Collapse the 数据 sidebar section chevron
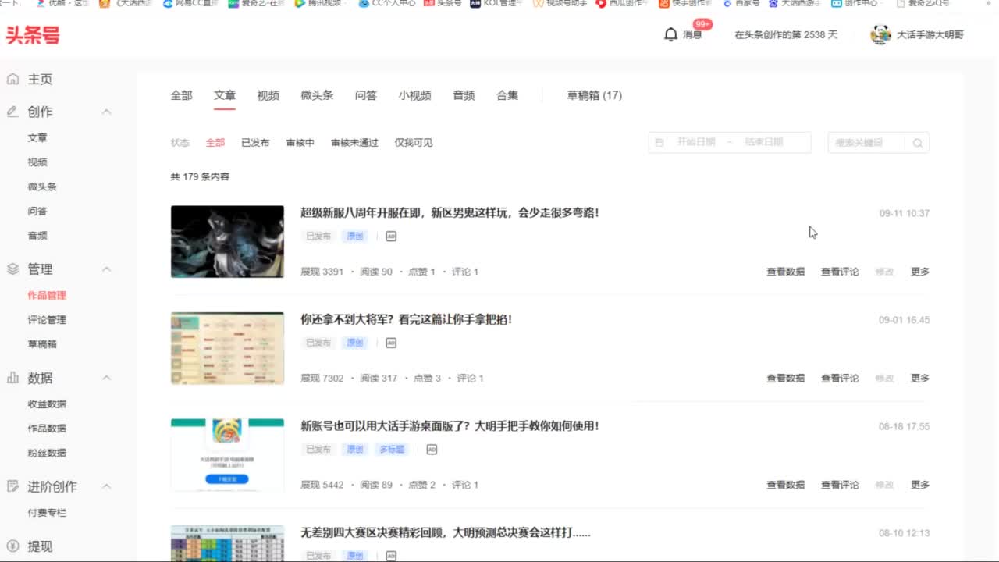 coord(107,378)
